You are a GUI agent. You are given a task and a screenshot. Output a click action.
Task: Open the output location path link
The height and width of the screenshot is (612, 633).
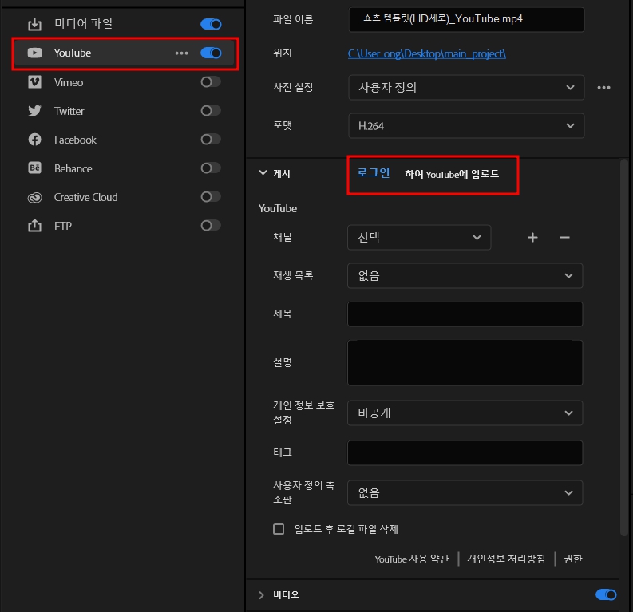pos(427,53)
